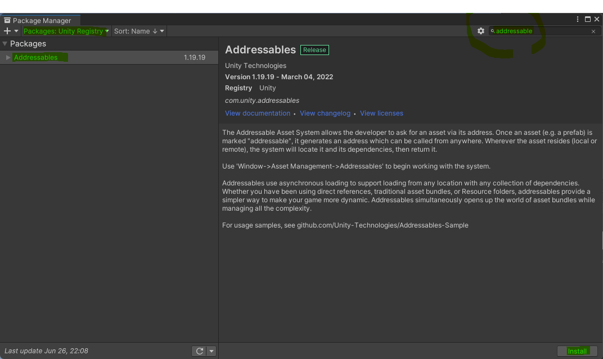Click the refresh packages icon
The height and width of the screenshot is (359, 603).
click(x=199, y=351)
